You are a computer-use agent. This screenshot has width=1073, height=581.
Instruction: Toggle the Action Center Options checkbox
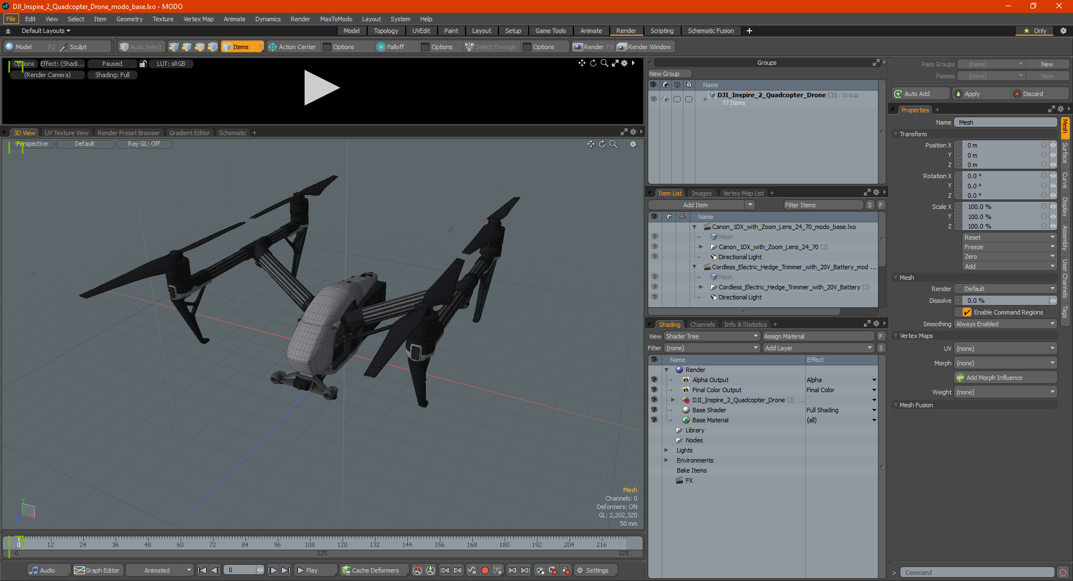[327, 47]
